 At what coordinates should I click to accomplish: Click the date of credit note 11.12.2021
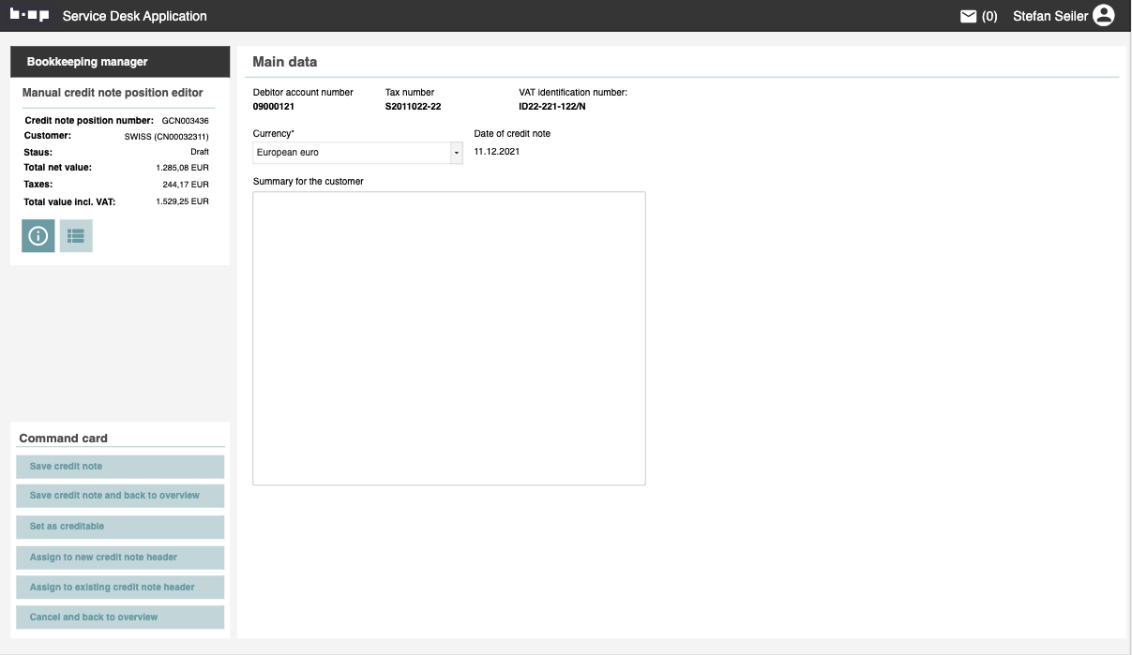tap(497, 152)
